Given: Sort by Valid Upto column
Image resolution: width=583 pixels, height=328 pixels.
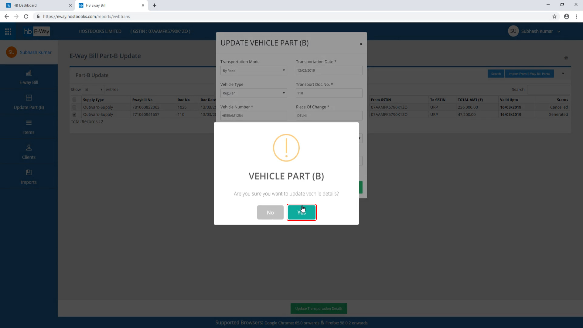Looking at the screenshot, I should tap(509, 100).
